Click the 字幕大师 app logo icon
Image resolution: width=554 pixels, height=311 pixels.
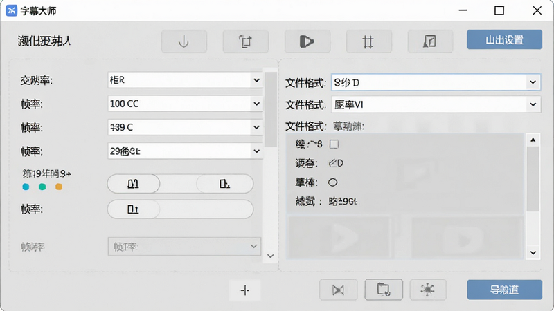pyautogui.click(x=11, y=10)
